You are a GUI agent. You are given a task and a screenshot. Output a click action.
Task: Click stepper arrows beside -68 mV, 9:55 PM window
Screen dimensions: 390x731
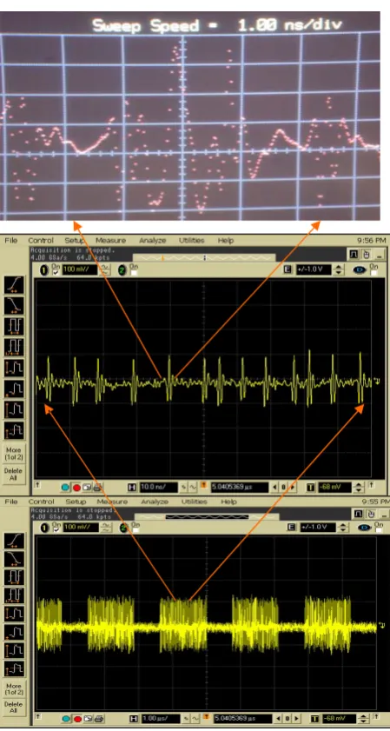coord(363,719)
